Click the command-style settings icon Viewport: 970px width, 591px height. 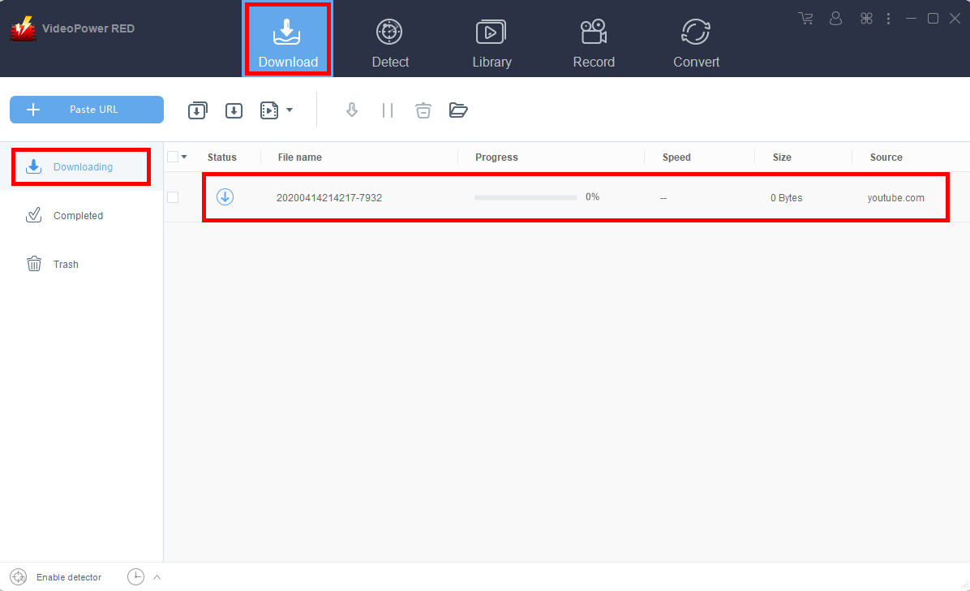[866, 19]
